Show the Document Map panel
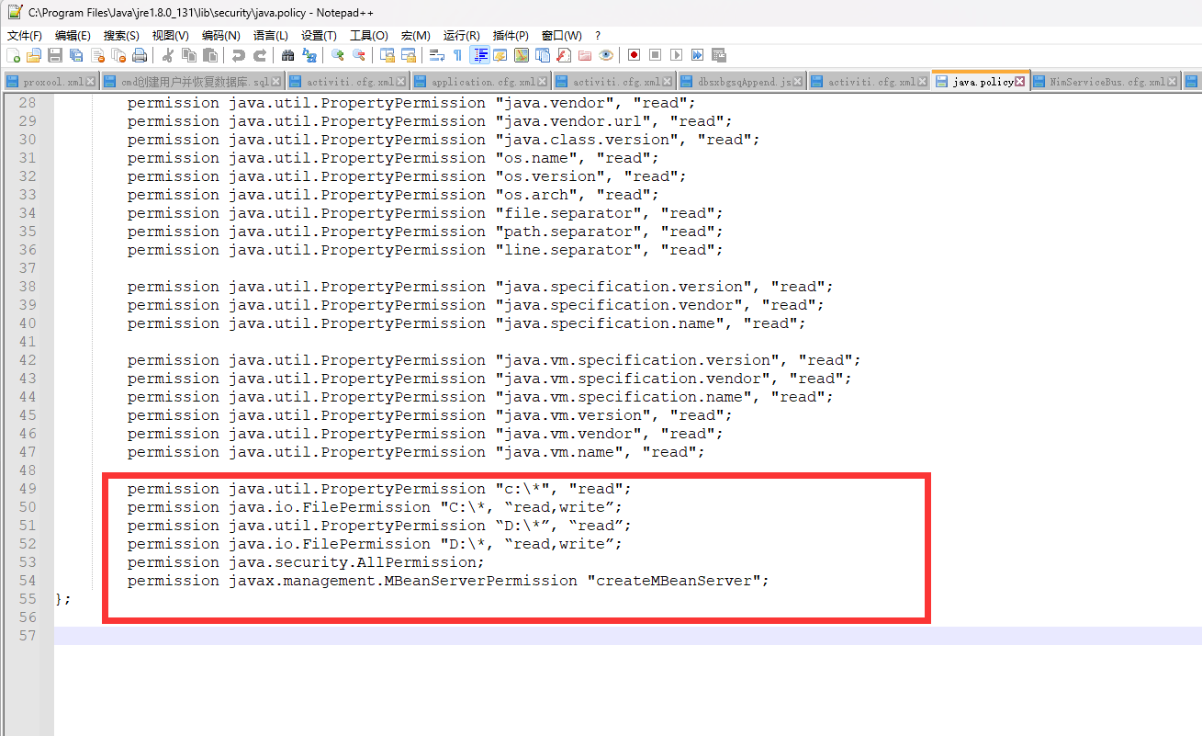 [522, 55]
